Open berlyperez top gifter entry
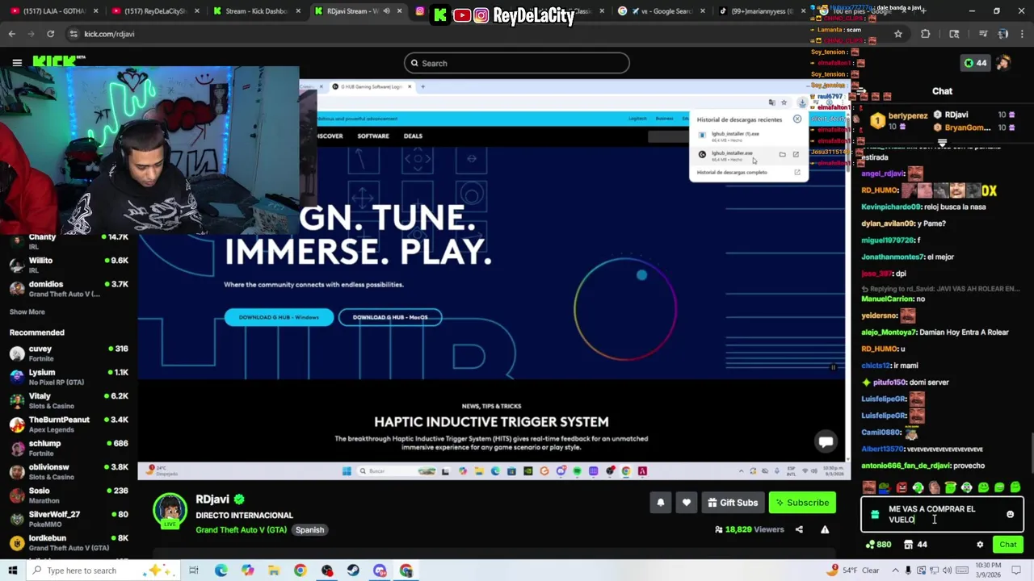The height and width of the screenshot is (581, 1034). coord(899,121)
